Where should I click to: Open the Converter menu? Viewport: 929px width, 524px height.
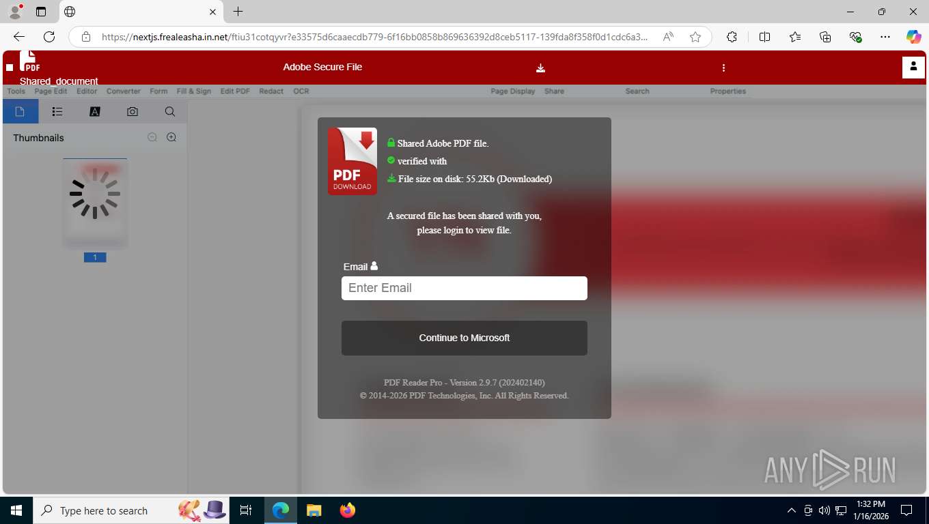pyautogui.click(x=124, y=91)
